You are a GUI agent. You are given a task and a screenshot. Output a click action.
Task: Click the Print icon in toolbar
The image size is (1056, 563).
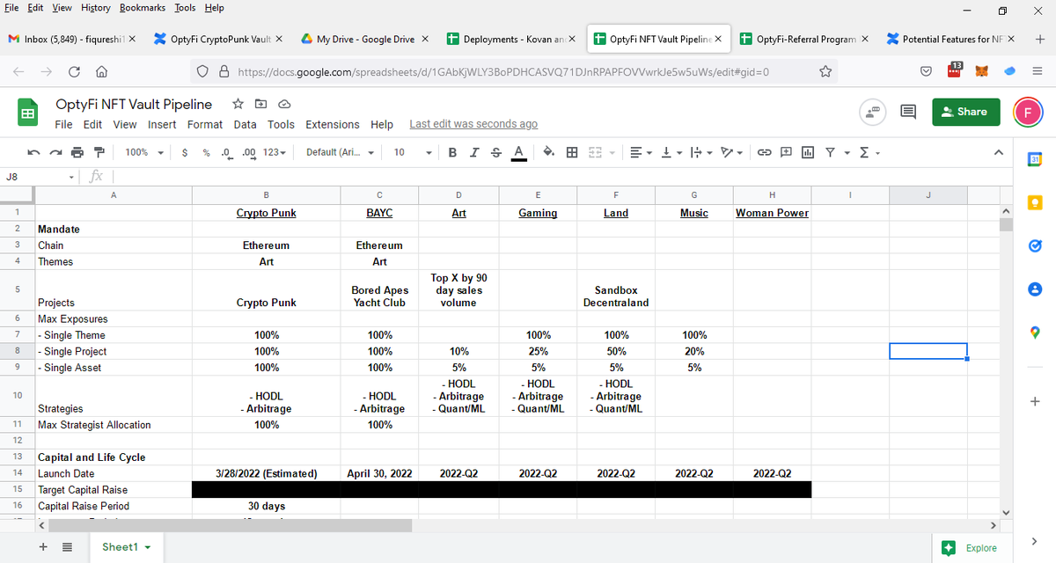pyautogui.click(x=77, y=153)
